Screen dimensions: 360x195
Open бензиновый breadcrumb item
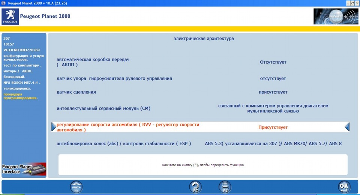tap(14, 77)
